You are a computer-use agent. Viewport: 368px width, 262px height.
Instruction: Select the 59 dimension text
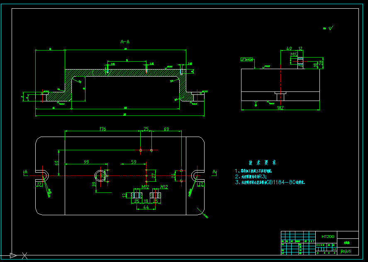pyautogui.click(x=134, y=162)
